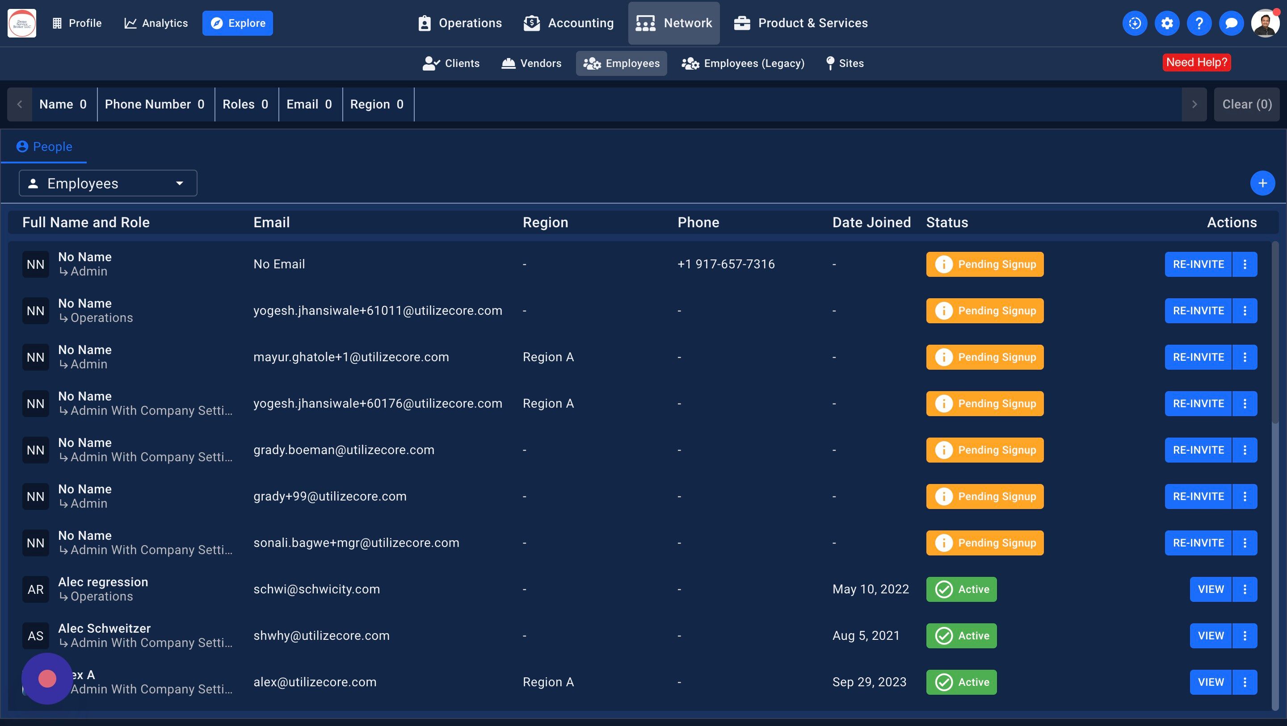Image resolution: width=1287 pixels, height=726 pixels.
Task: Click the red Need Help? button
Action: [1196, 63]
